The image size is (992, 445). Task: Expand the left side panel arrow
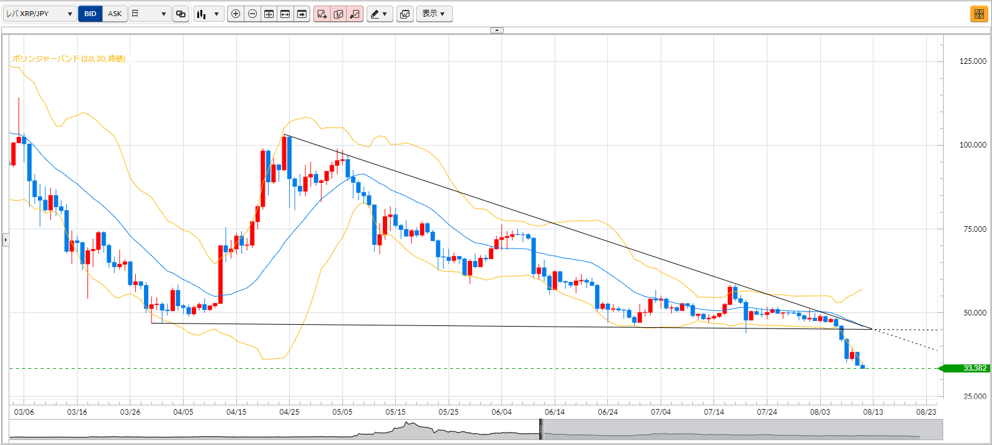[x=6, y=239]
